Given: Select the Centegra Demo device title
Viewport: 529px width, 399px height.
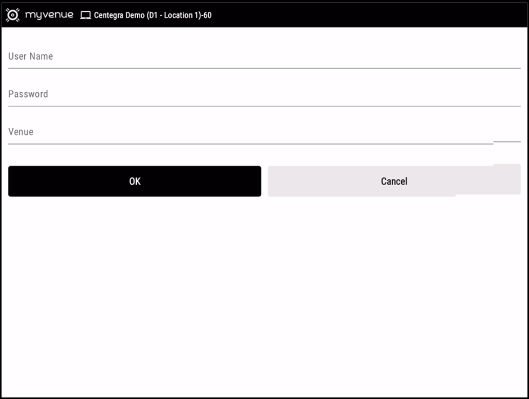Looking at the screenshot, I should [153, 15].
